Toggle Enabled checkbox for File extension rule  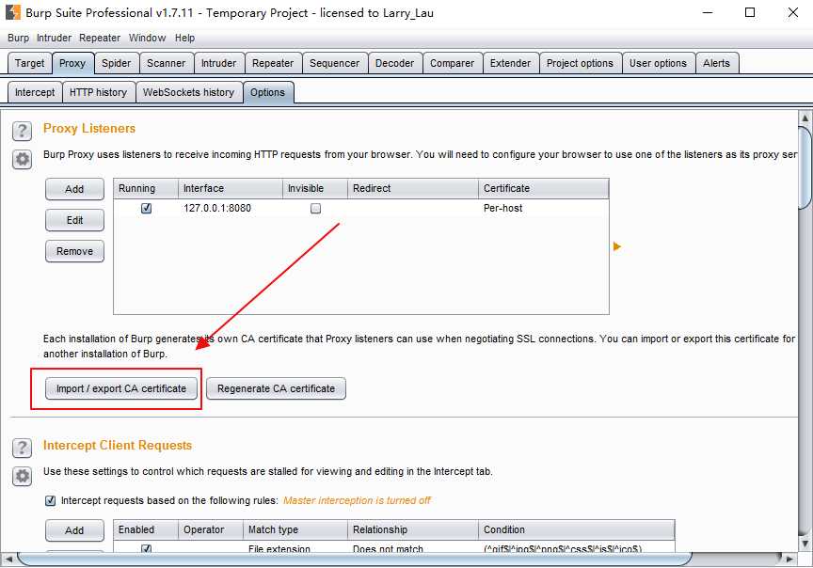click(x=146, y=548)
